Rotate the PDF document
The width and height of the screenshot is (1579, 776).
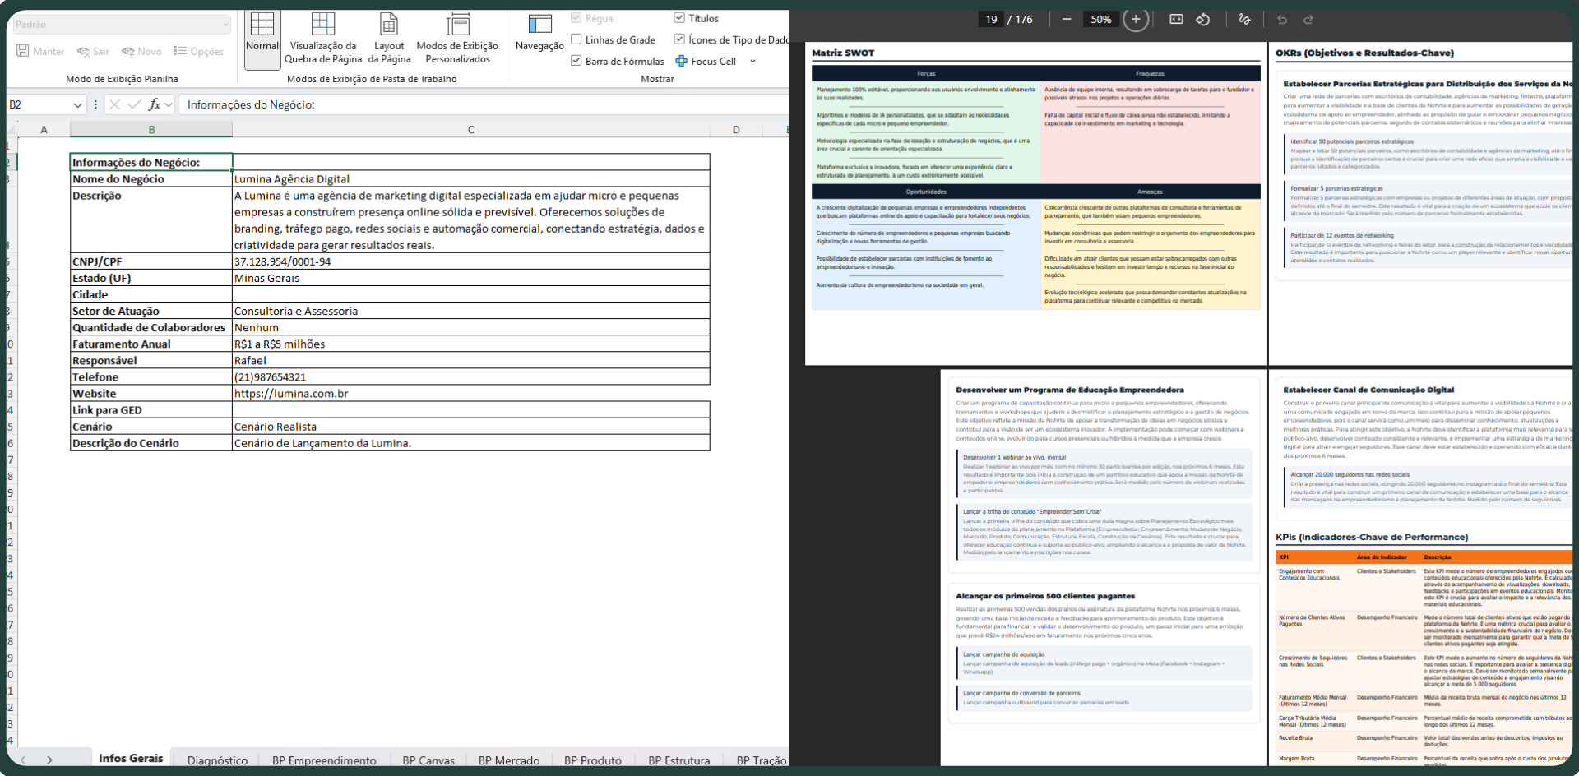pos(1203,19)
